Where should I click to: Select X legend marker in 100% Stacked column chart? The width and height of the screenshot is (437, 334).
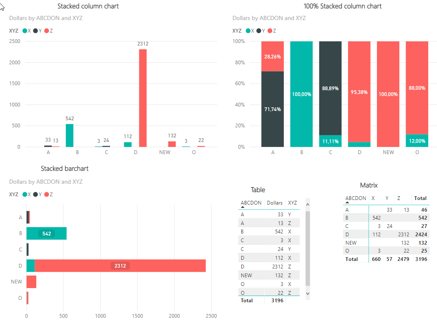point(248,30)
